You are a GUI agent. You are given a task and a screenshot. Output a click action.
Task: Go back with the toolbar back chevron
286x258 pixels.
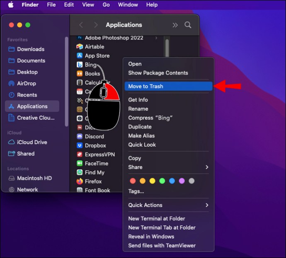coord(81,25)
